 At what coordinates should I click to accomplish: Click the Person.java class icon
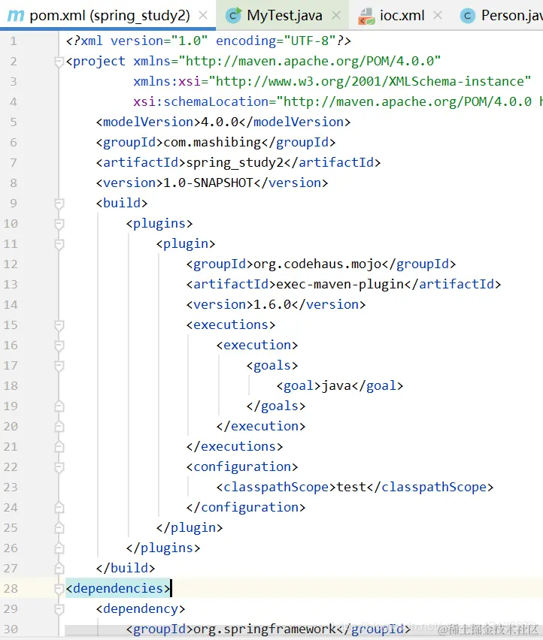467,16
